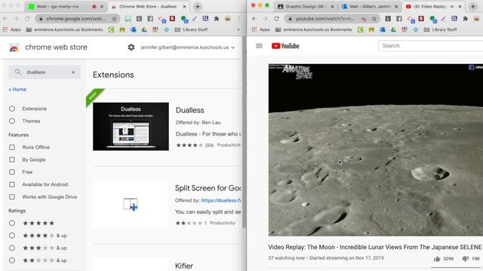Like the Moon video with thumbs up

pyautogui.click(x=437, y=259)
